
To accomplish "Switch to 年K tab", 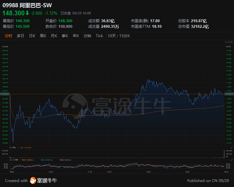I will click(76, 36).
